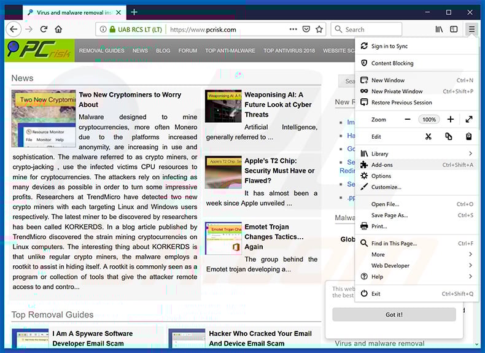
Task: Open Apple's T2 Chip headline link
Action: 279,171
